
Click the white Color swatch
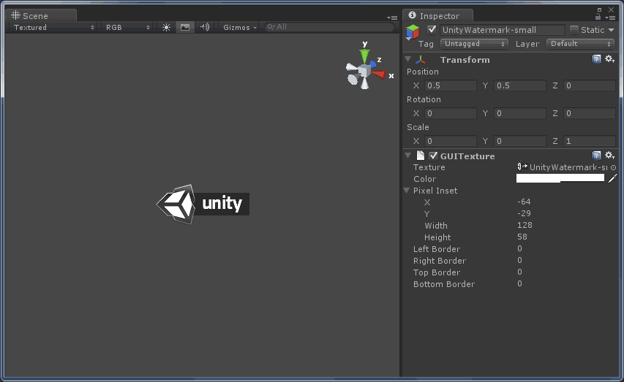560,178
